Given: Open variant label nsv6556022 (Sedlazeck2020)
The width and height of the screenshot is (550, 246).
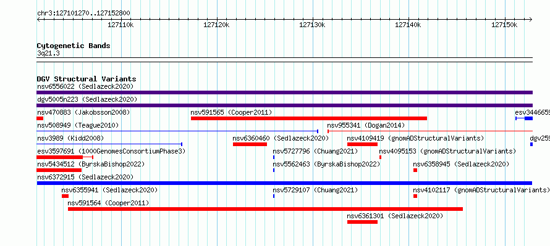Looking at the screenshot, I should (85, 86).
